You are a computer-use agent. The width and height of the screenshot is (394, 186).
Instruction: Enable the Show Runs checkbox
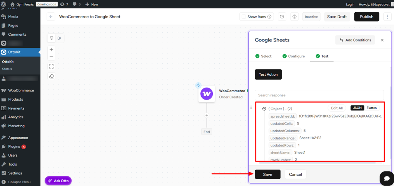tap(243, 17)
